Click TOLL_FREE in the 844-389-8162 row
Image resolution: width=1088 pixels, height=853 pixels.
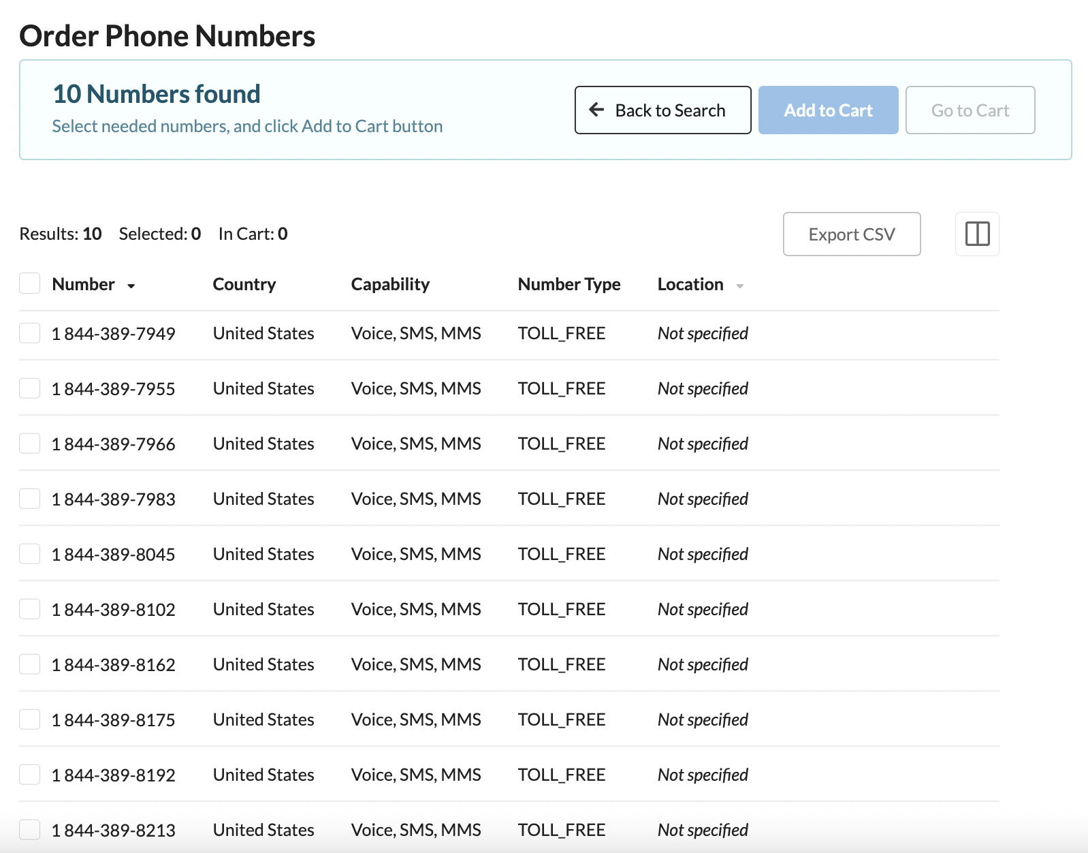point(562,665)
